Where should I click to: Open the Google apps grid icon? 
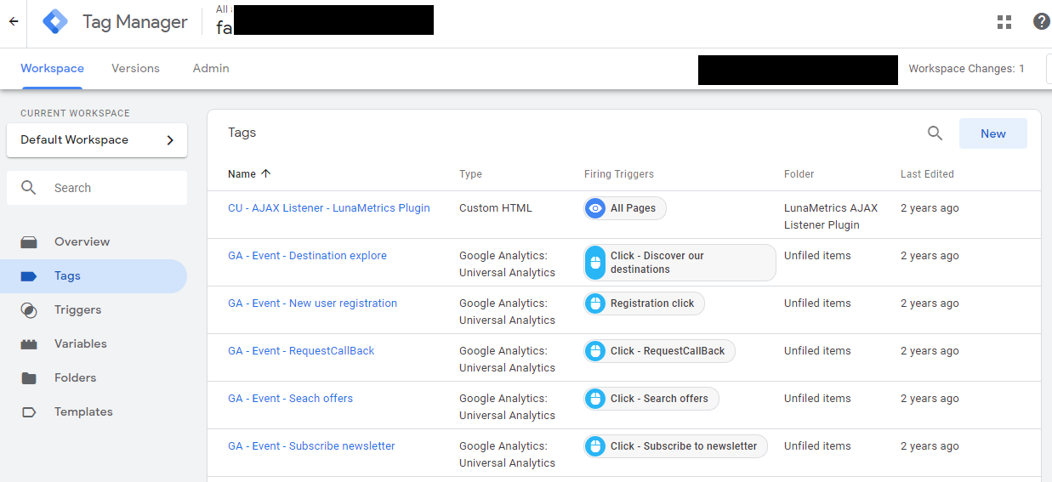point(1004,22)
